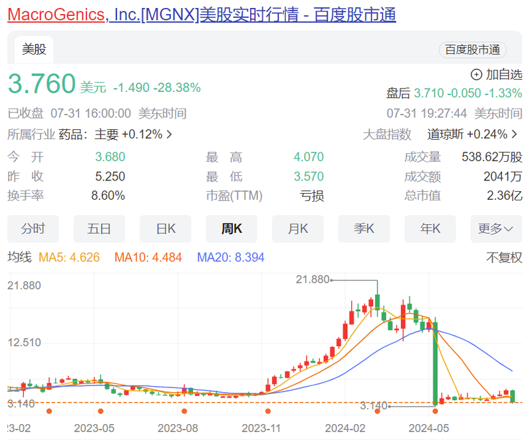The image size is (532, 440).
Task: Switch to the 分时 intraday chart tab
Action: (x=33, y=228)
